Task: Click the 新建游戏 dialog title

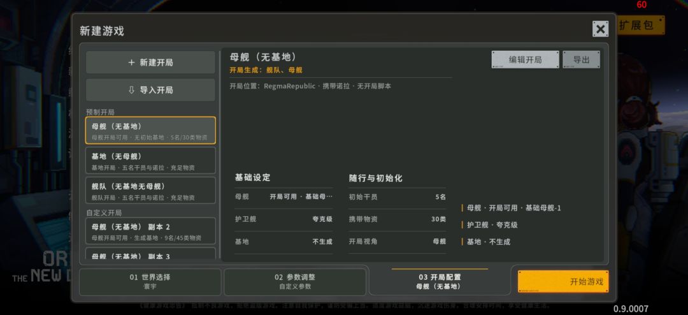Action: pyautogui.click(x=102, y=31)
